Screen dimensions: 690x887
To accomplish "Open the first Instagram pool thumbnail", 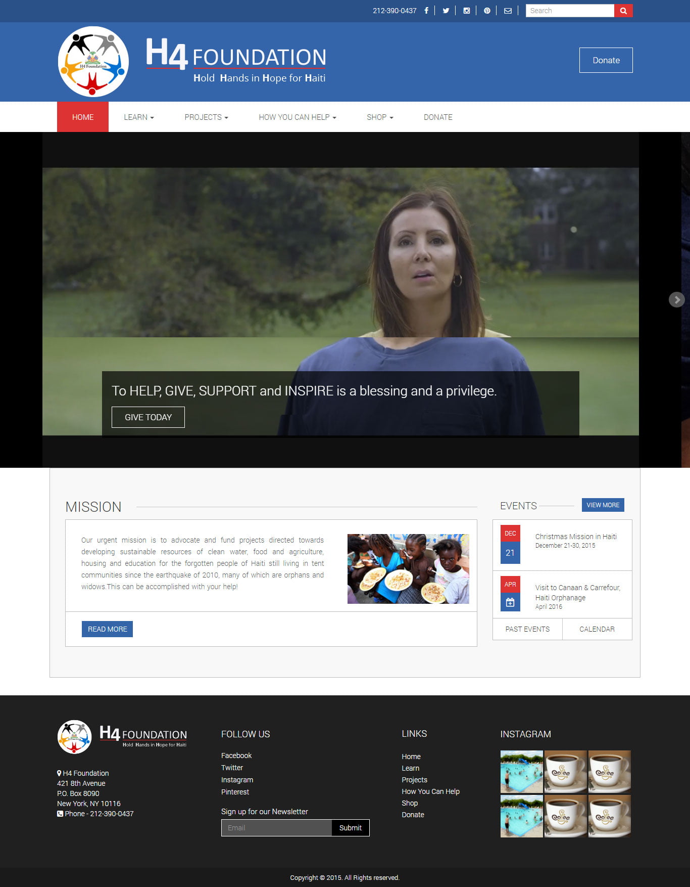I will [521, 771].
